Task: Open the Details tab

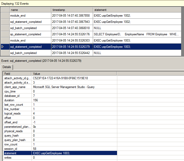Action: 7,67
